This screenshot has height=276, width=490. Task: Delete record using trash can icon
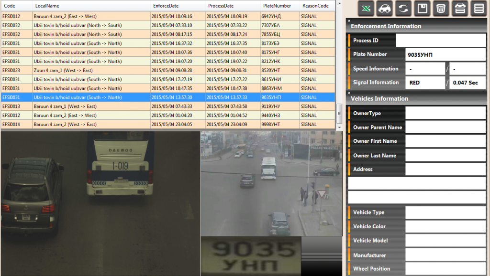point(441,9)
